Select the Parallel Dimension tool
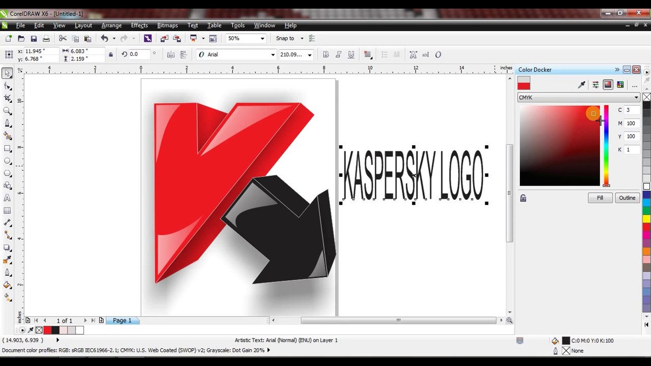 pos(7,223)
